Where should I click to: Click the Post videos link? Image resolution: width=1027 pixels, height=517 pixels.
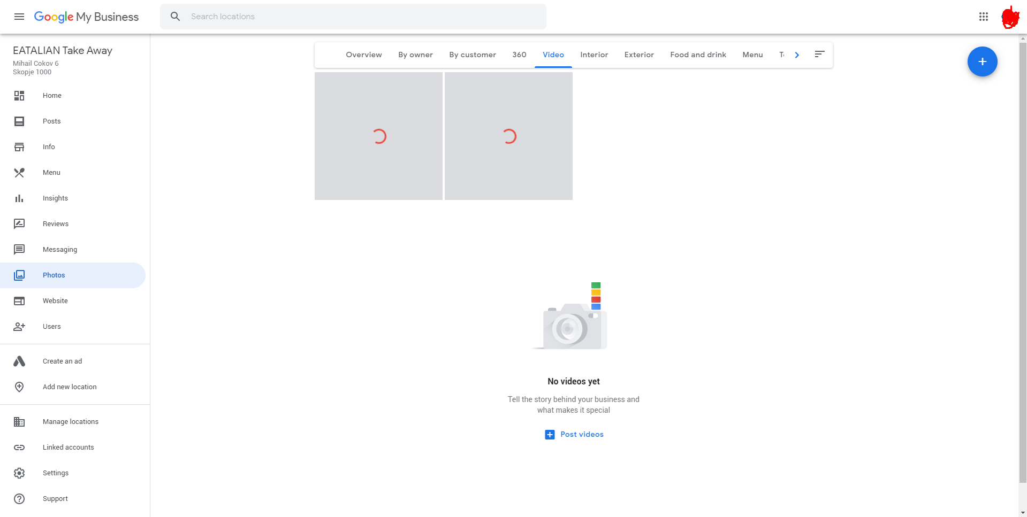click(x=582, y=435)
